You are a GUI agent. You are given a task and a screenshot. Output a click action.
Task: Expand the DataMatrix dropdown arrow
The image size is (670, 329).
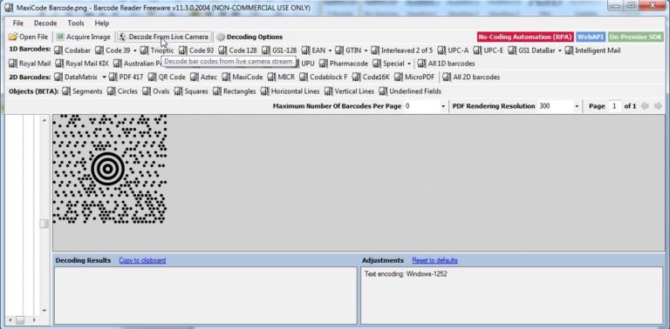pyautogui.click(x=104, y=77)
